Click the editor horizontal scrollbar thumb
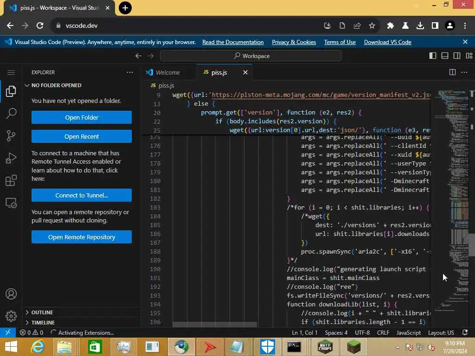This screenshot has height=356, width=475. click(x=214, y=325)
